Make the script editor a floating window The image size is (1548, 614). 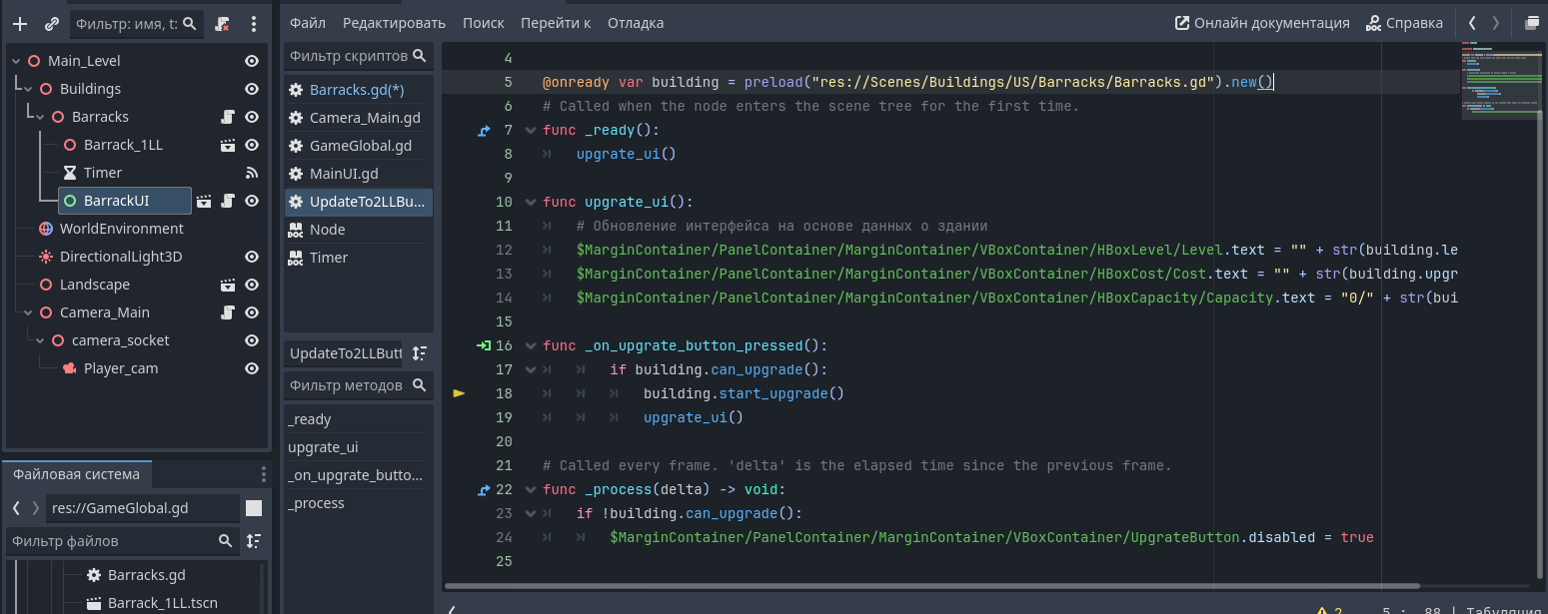coord(1532,23)
